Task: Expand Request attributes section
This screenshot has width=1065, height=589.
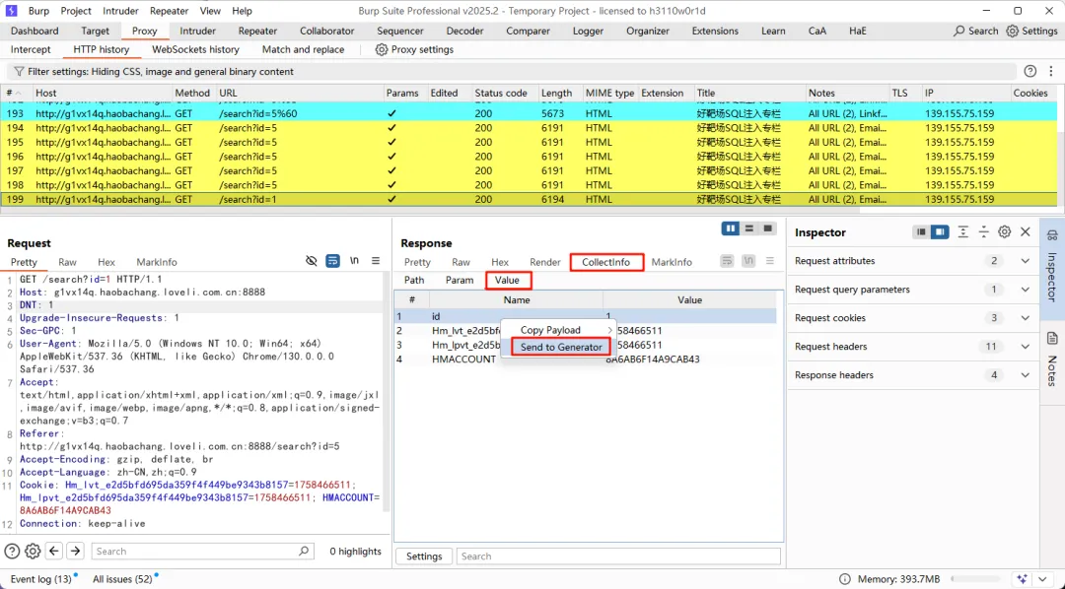Action: (x=1025, y=261)
